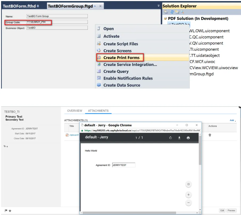
Task: Switch to TestBOFormGroup.ftgd tab
Action: pyautogui.click(x=70, y=6)
